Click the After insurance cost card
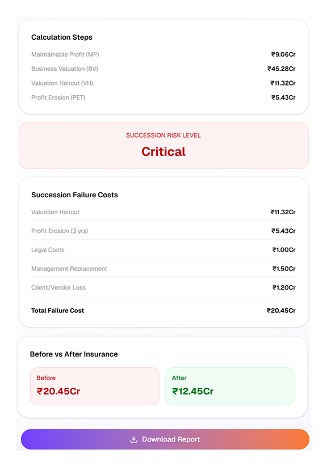This screenshot has width=327, height=467. pyautogui.click(x=230, y=387)
